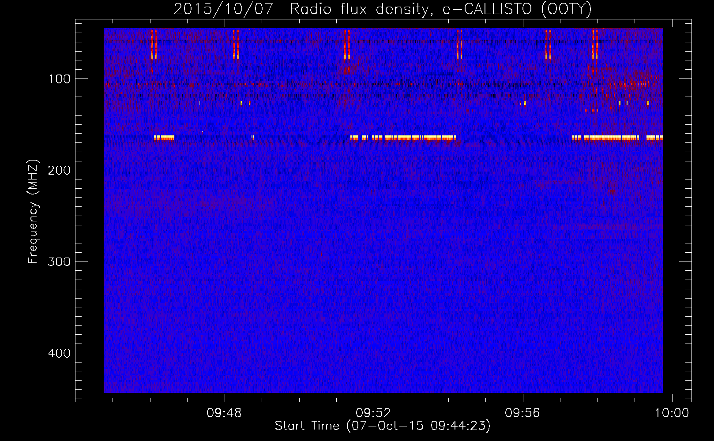This screenshot has width=714, height=441.
Task: Click the 'Start Time (07-Oct-15 09:44:23)' label
Action: (x=383, y=426)
